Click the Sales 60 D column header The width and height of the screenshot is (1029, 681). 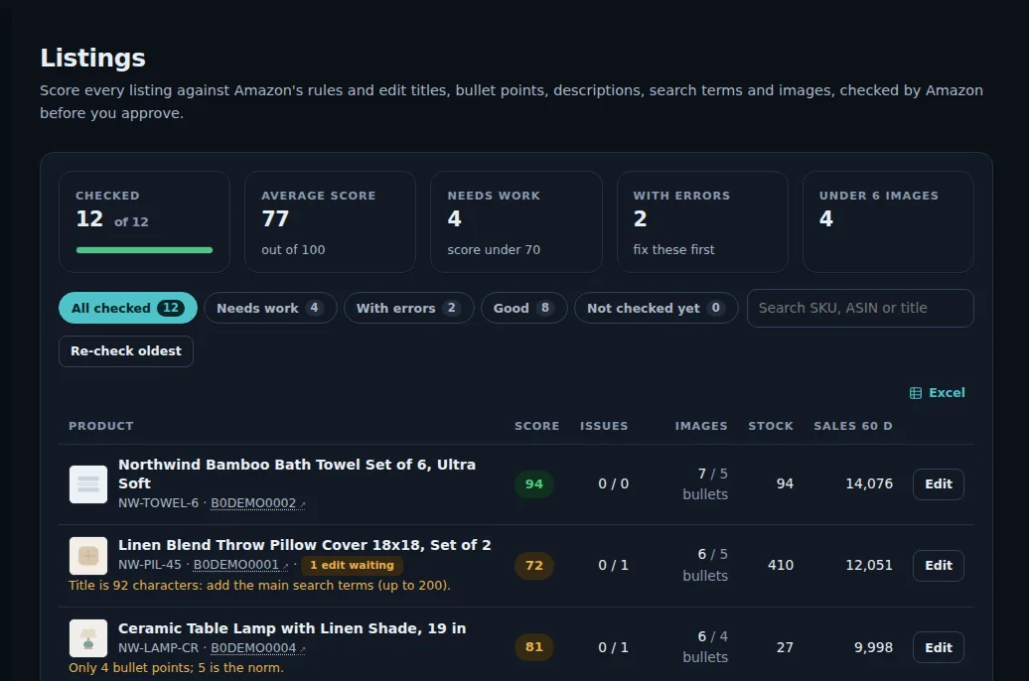pyautogui.click(x=853, y=426)
